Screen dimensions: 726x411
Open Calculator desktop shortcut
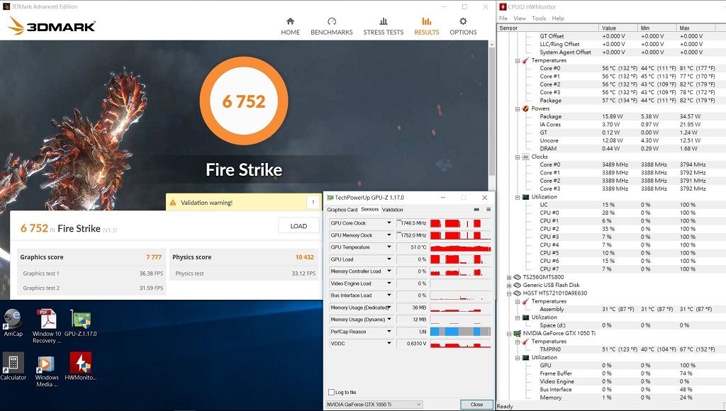(x=13, y=366)
